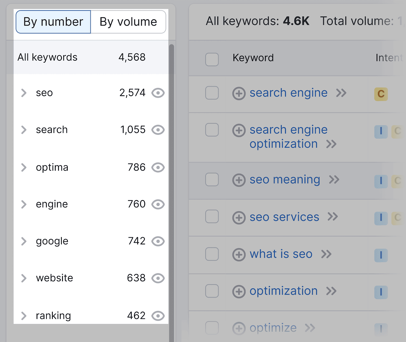
Task: Expand the "seo" keyword group
Action: coord(24,93)
